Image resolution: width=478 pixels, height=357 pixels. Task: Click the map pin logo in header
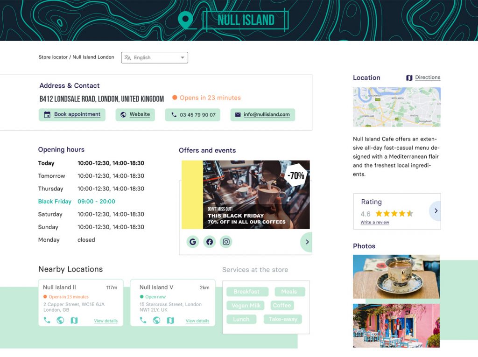[x=186, y=20]
